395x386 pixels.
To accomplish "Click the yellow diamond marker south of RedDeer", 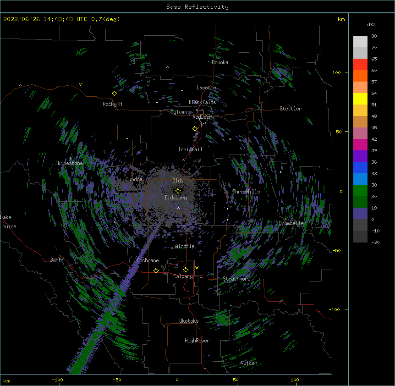I will [195, 129].
